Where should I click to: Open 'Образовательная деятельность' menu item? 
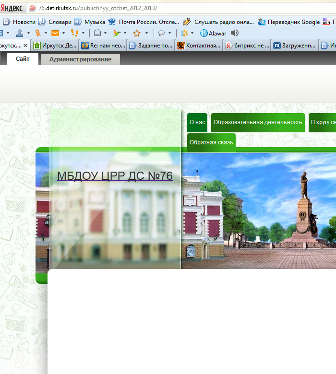click(x=258, y=122)
